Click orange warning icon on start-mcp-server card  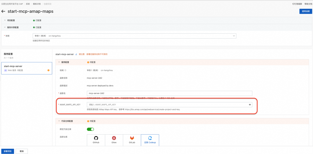click(x=48, y=70)
